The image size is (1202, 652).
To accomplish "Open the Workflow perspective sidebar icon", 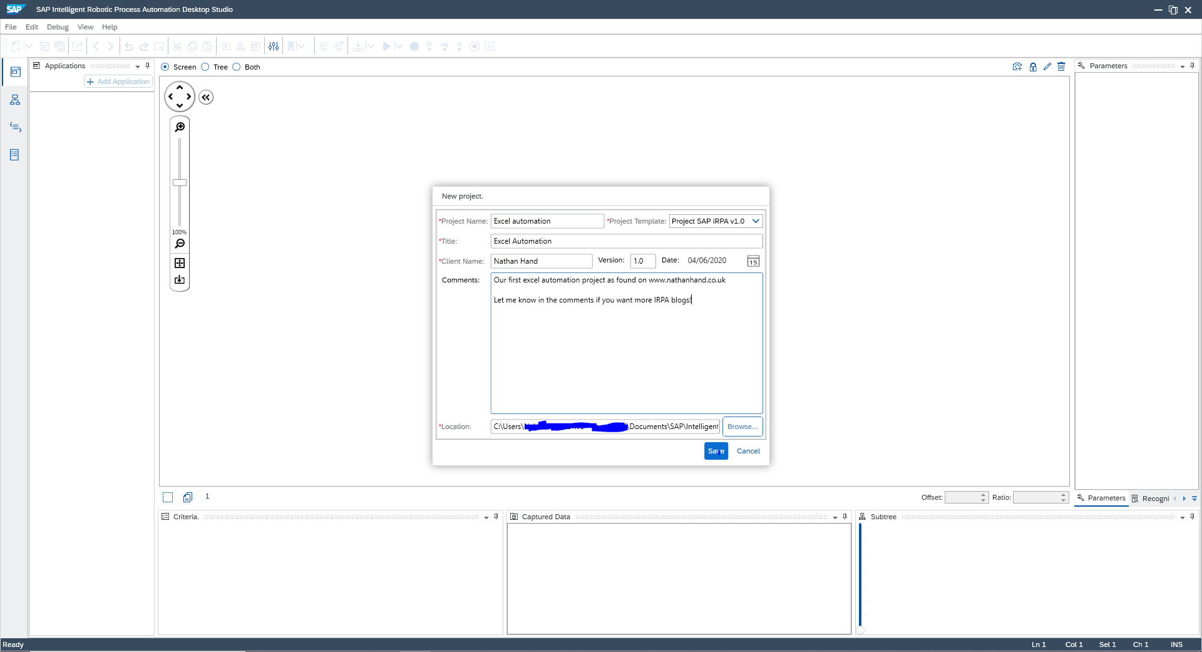I will coord(15,100).
